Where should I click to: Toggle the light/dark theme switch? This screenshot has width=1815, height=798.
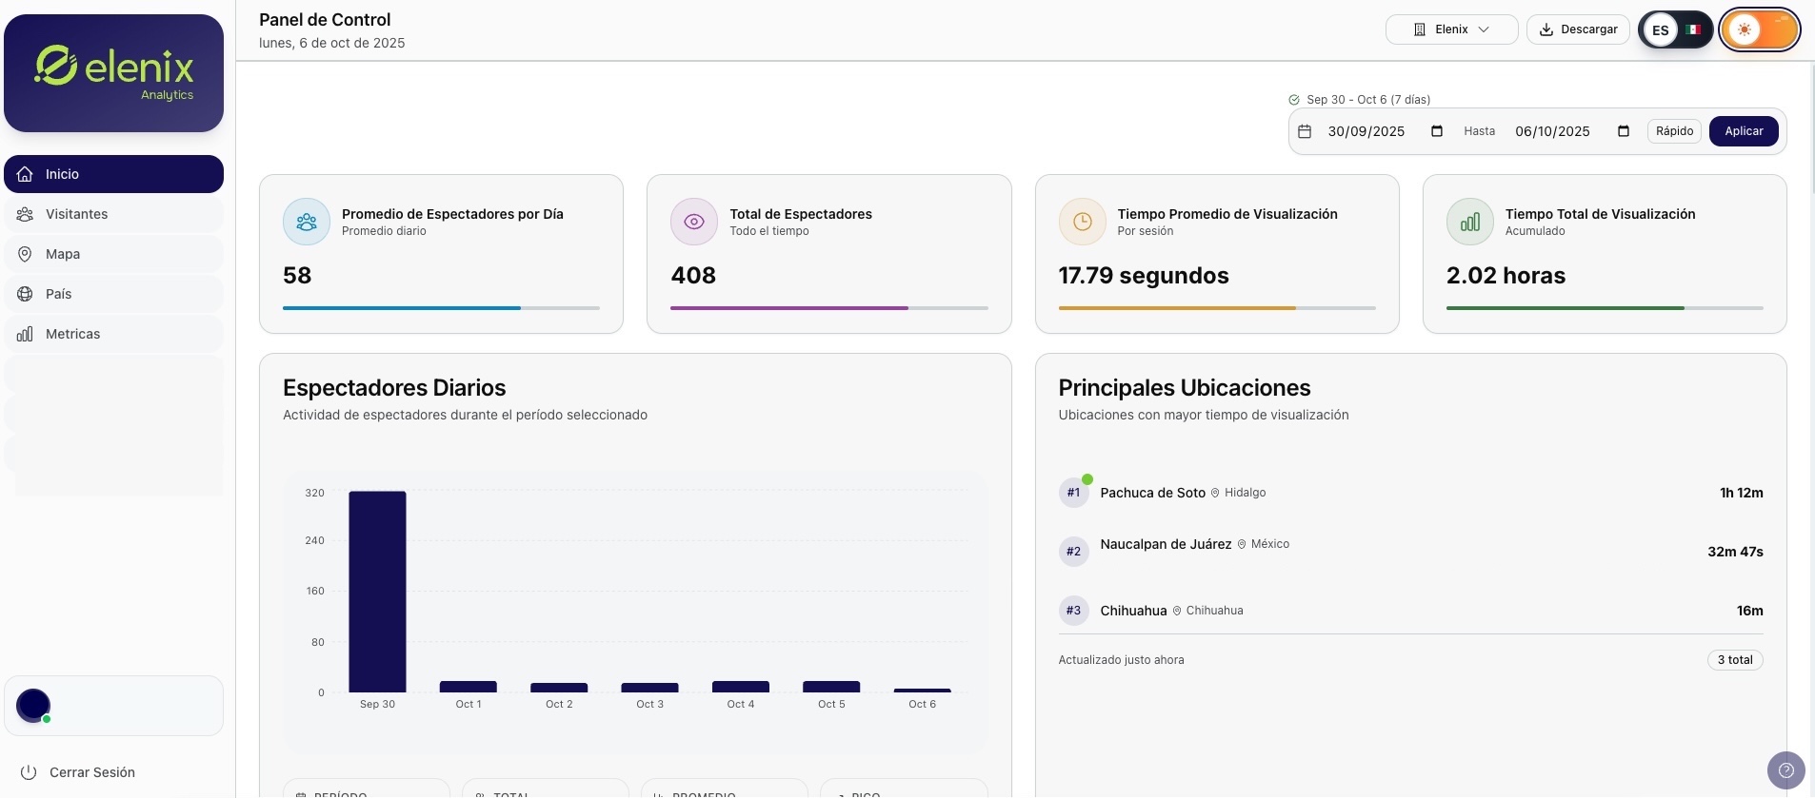coord(1759,29)
